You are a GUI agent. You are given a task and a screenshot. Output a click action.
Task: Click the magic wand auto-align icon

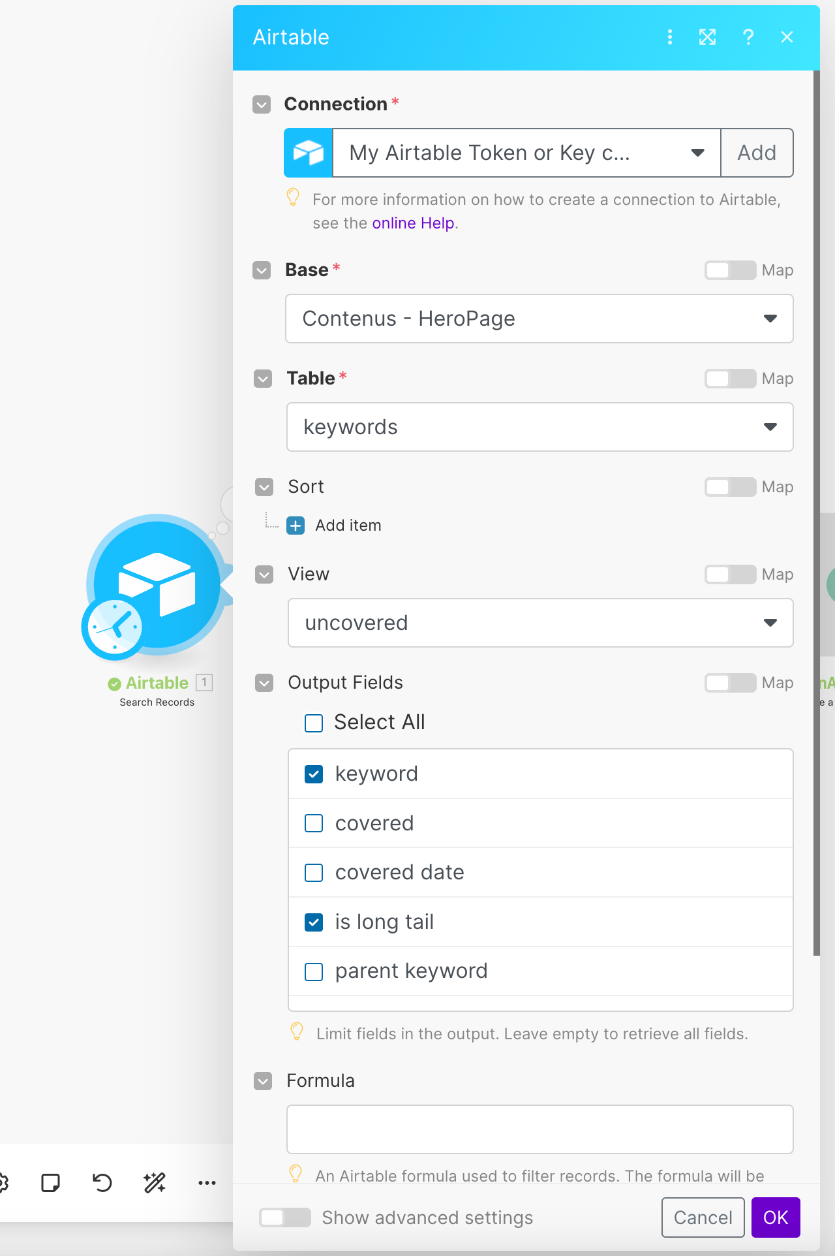point(155,1183)
